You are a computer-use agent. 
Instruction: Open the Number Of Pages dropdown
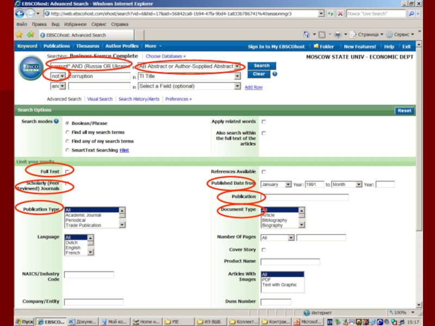[291, 237]
